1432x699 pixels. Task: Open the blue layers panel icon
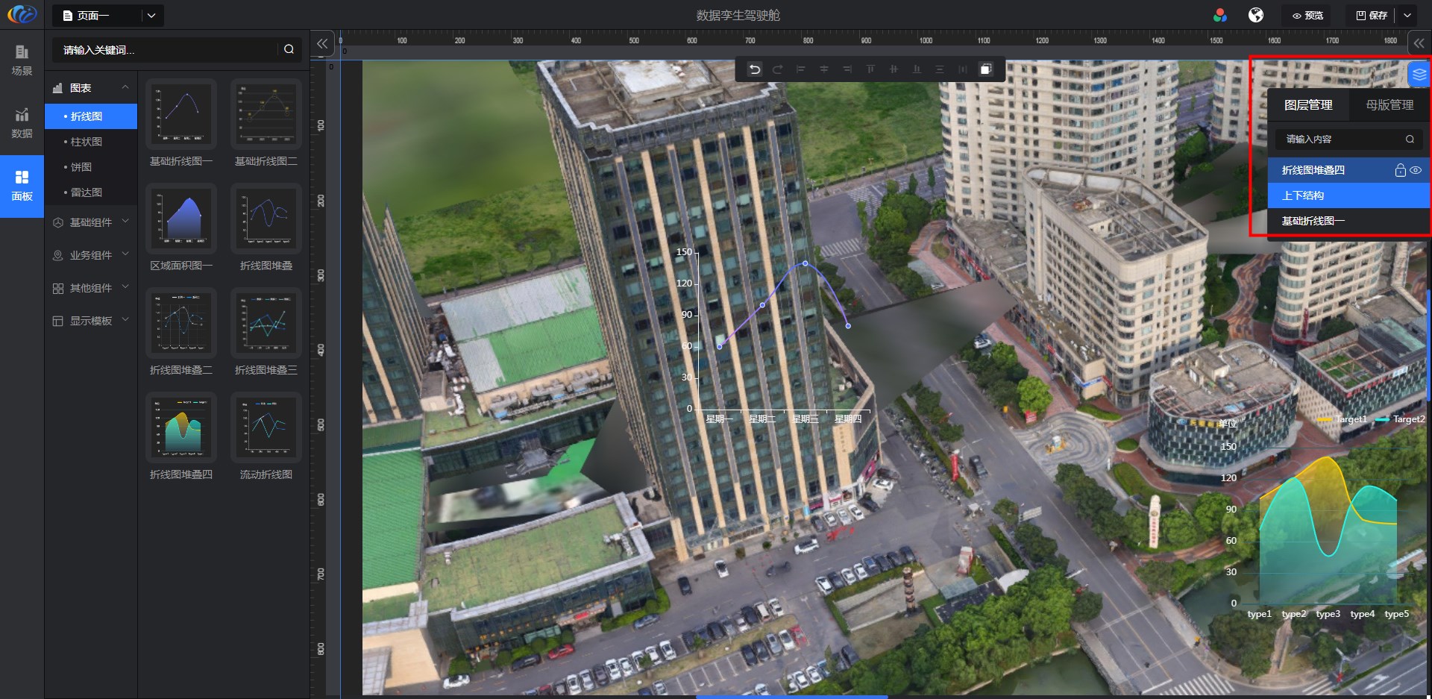tap(1419, 75)
